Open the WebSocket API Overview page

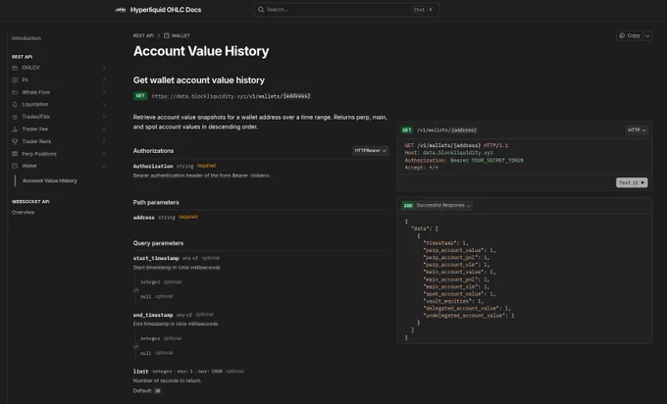(x=23, y=212)
